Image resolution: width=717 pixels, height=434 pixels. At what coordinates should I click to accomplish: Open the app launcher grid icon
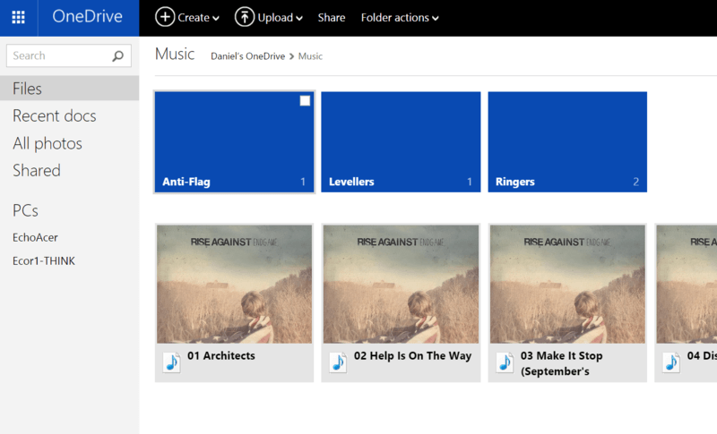pos(18,18)
